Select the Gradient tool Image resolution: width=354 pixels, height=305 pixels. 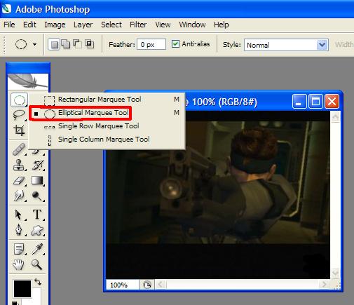[x=37, y=181]
